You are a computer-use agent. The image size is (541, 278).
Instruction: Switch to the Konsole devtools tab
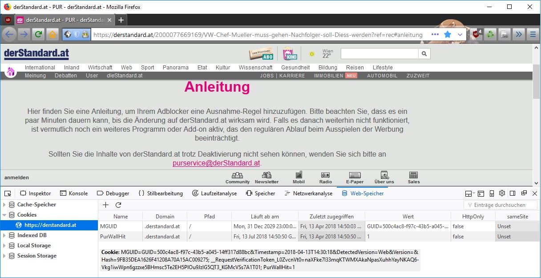tap(74, 193)
